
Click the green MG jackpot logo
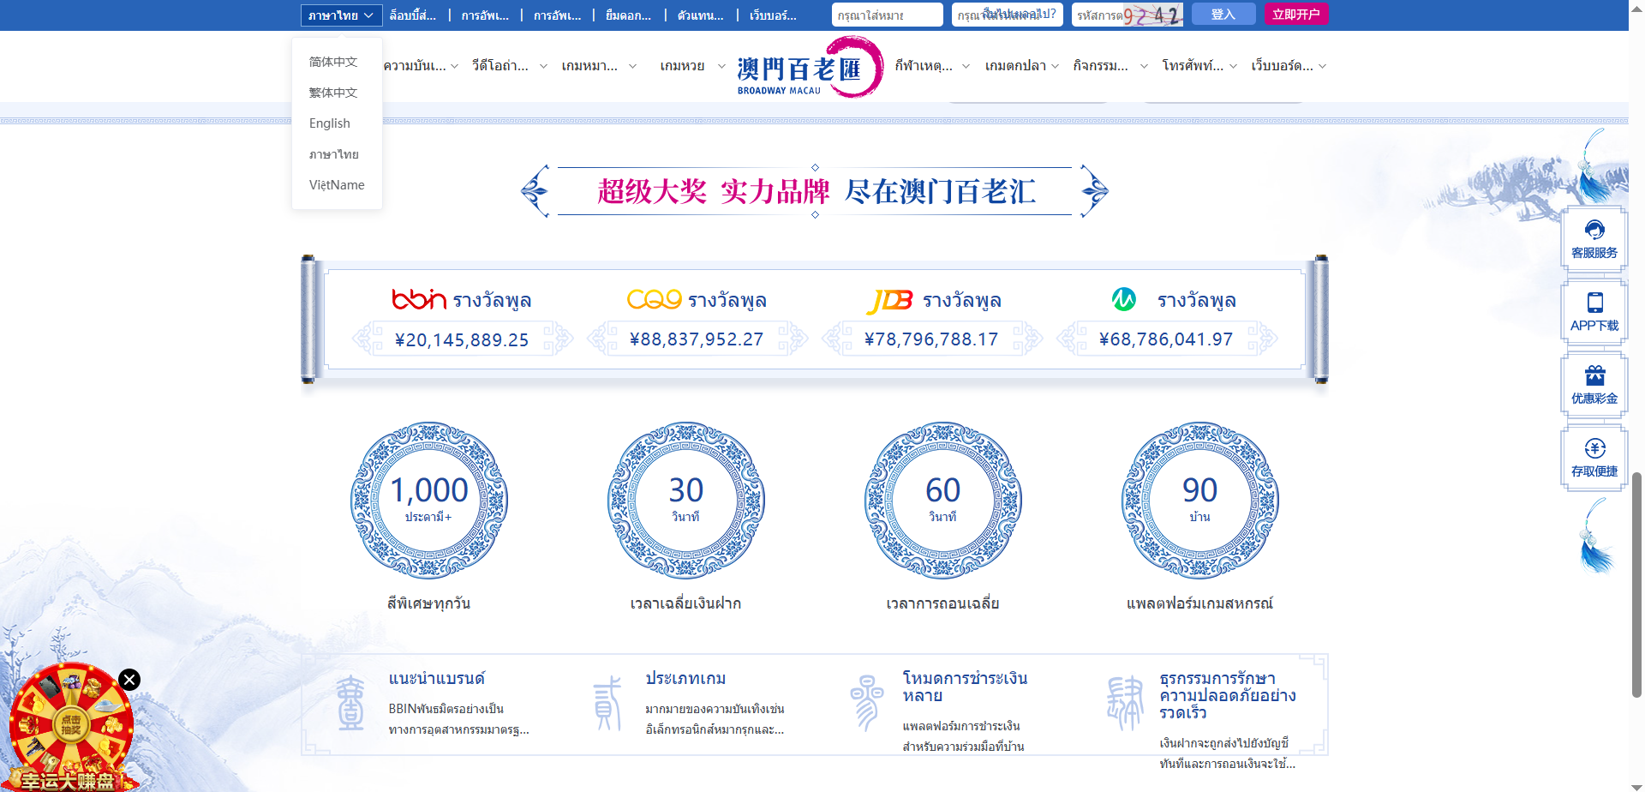click(1124, 299)
